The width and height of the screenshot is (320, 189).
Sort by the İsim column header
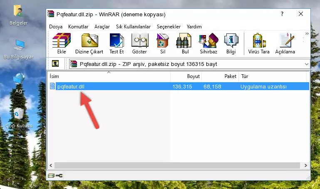[109, 76]
